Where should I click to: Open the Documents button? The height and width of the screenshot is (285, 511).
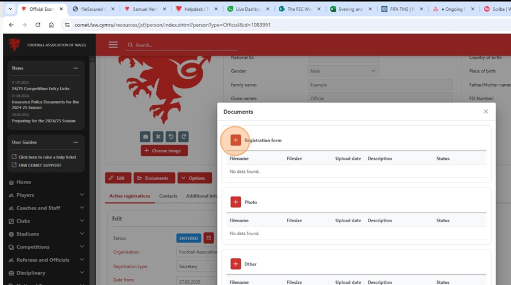tap(154, 178)
